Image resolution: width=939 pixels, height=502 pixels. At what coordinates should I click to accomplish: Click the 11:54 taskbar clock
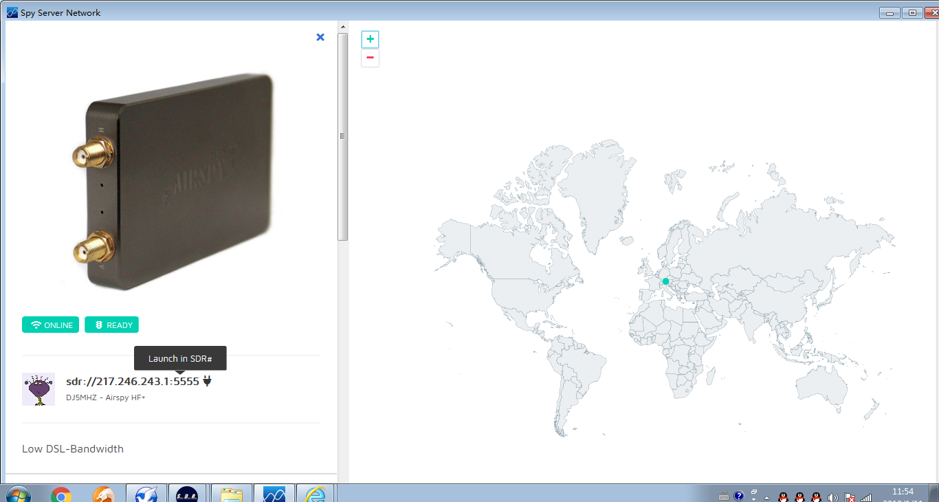(x=902, y=492)
